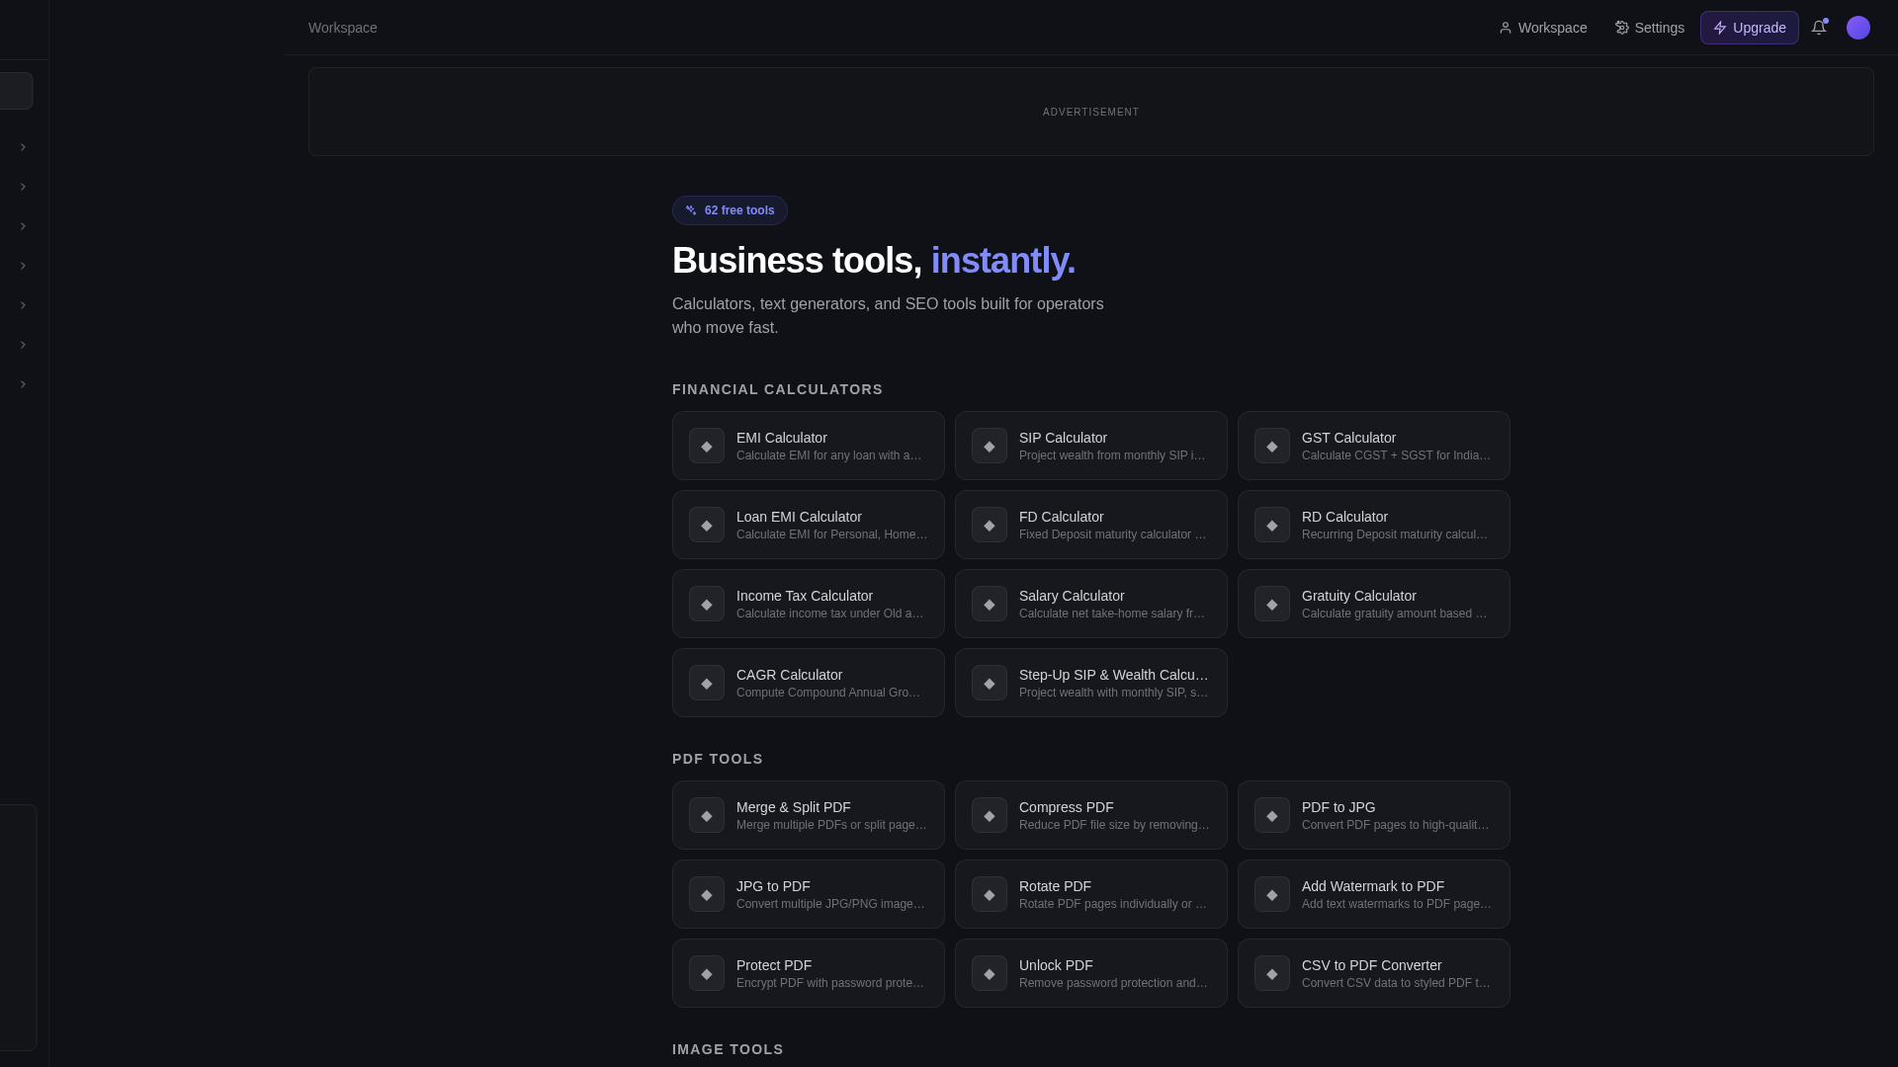
Task: Click the EMI Calculator diamond icon
Action: [x=707, y=446]
